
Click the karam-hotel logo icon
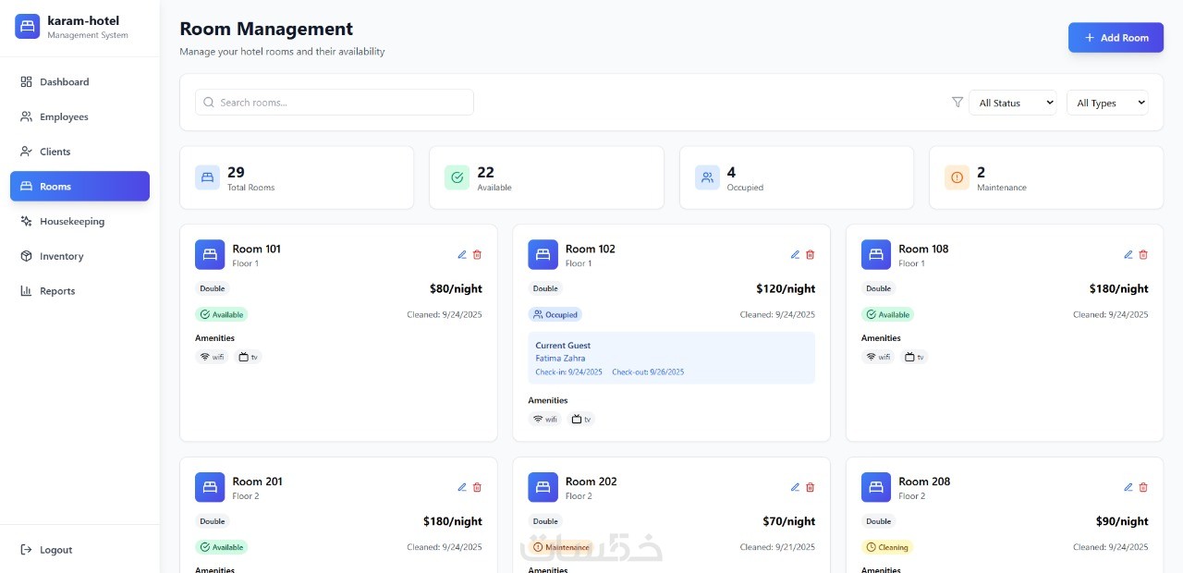click(x=28, y=27)
